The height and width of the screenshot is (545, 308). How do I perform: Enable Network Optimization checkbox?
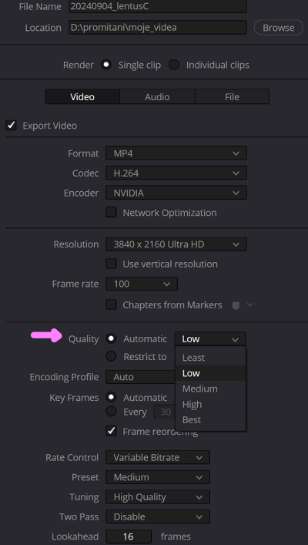tap(111, 212)
